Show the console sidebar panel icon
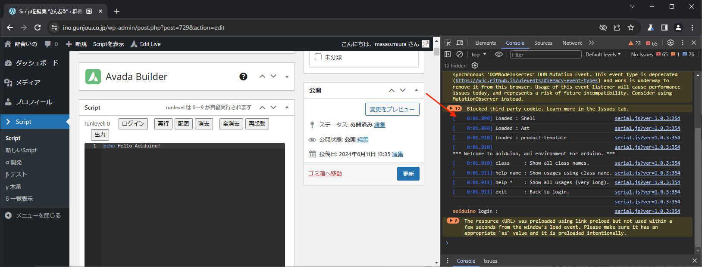 pyautogui.click(x=448, y=54)
